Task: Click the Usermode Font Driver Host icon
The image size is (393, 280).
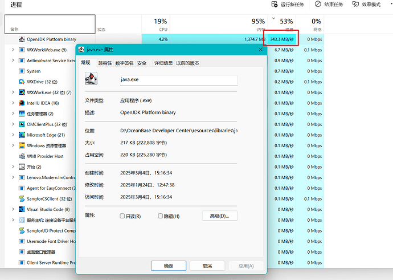Action: 22,241
